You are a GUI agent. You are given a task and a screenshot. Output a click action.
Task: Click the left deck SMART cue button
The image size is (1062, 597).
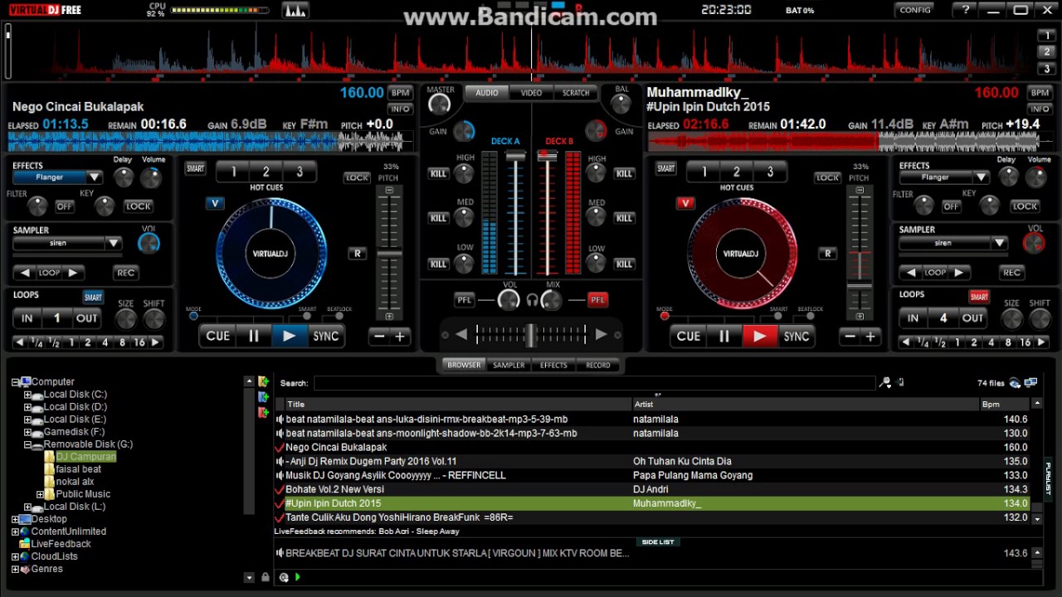(x=195, y=168)
